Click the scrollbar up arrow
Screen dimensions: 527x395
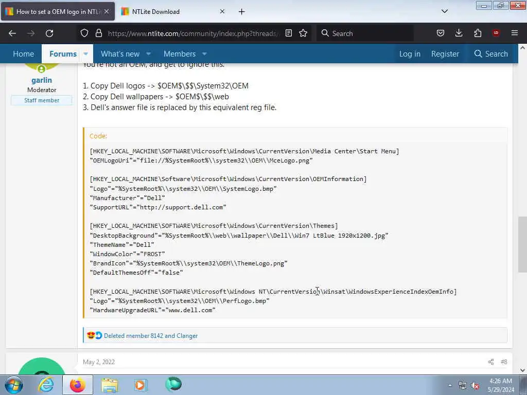522,48
